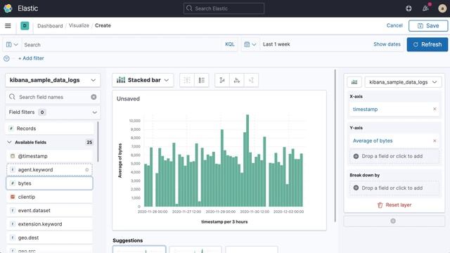Remove Average of bytes from Y-axis

click(x=435, y=141)
